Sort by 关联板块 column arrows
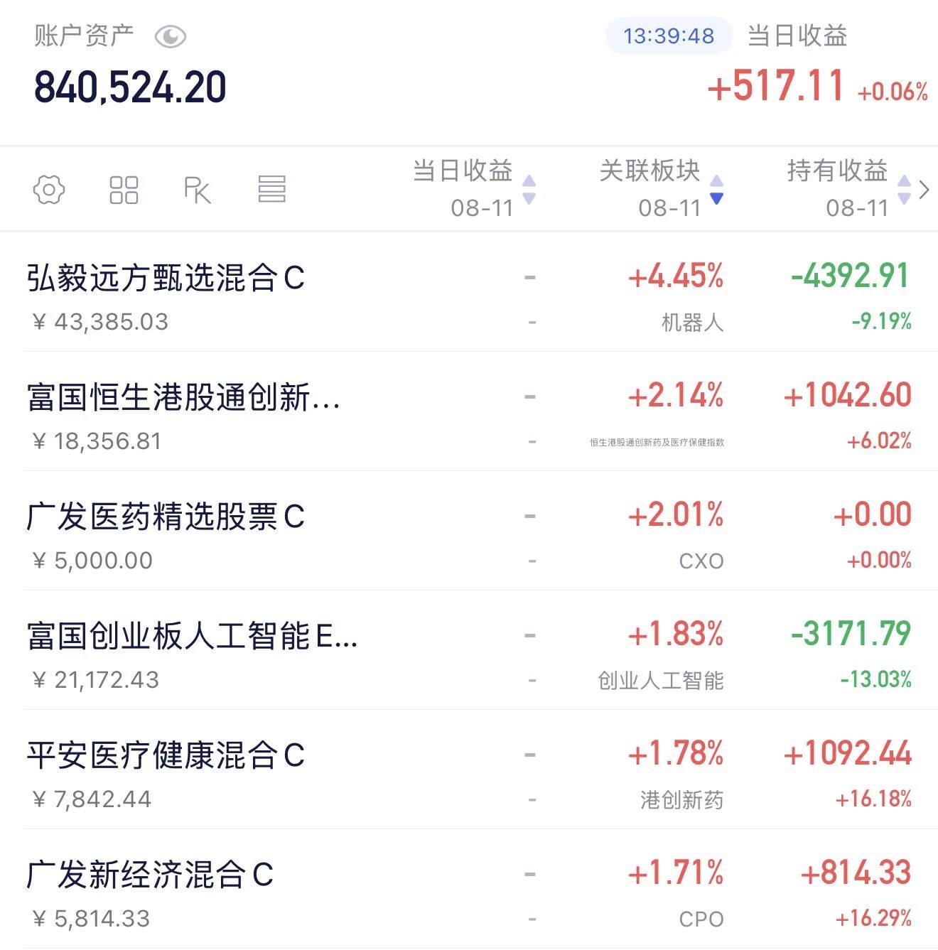This screenshot has height=950, width=938. pos(716,190)
